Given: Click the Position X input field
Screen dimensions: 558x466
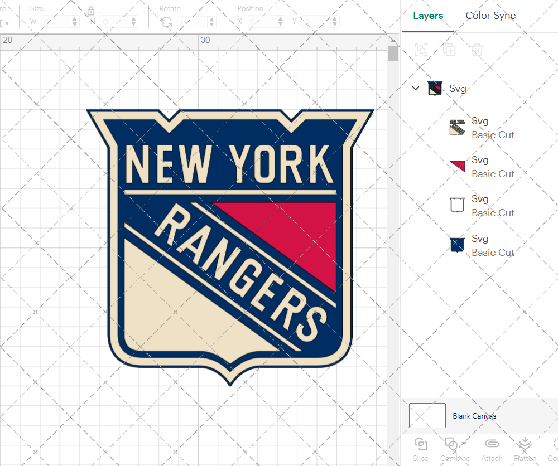Looking at the screenshot, I should [x=261, y=22].
